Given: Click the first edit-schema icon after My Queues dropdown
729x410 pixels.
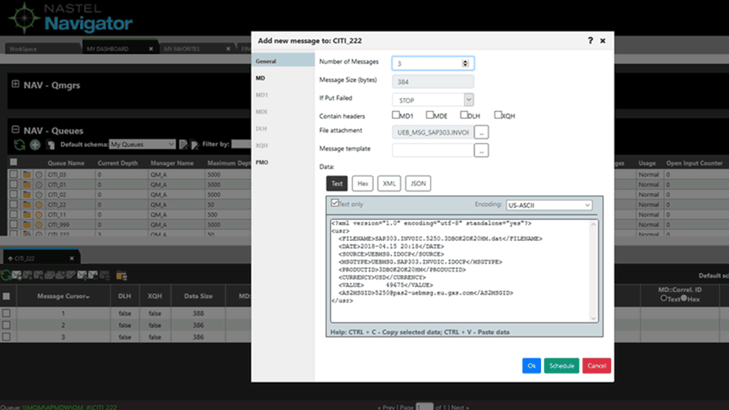Looking at the screenshot, I should pyautogui.click(x=183, y=145).
